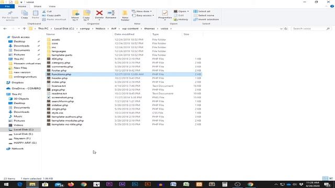Show hidden system tray icons
The image size is (335, 188).
(x=276, y=184)
